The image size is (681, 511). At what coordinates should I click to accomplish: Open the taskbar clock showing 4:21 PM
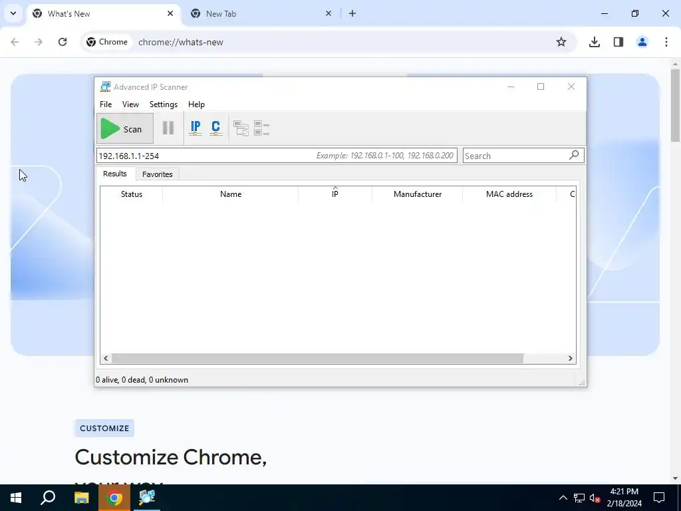624,498
